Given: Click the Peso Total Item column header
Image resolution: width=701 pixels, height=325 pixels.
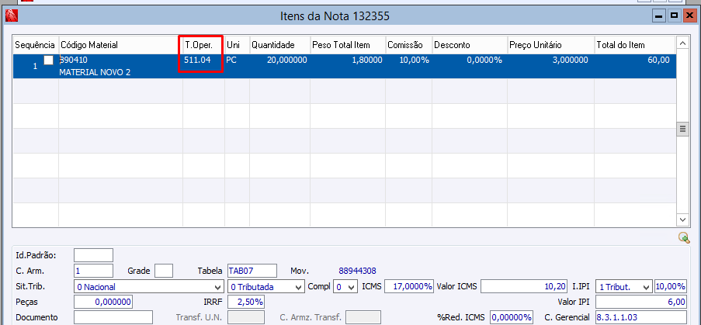Looking at the screenshot, I should pos(348,45).
